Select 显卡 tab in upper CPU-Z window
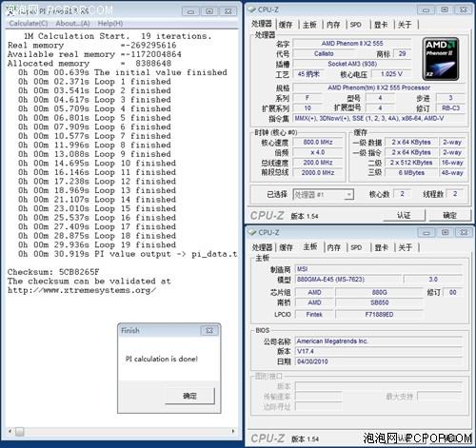Viewport: 476px width, 448px height. click(381, 25)
